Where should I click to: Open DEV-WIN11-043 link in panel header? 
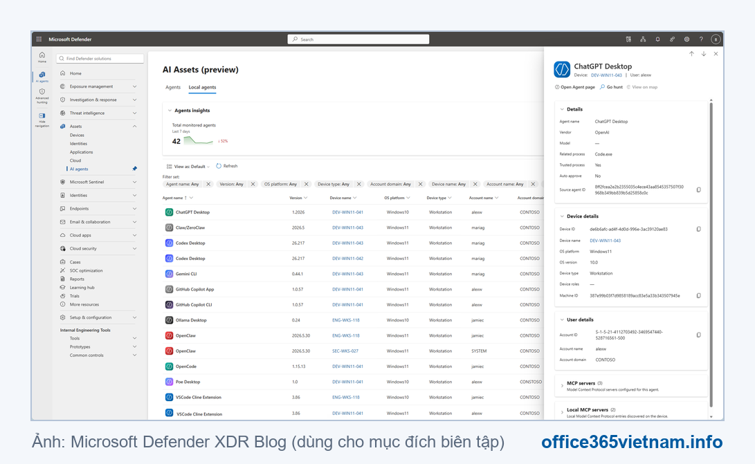[x=606, y=75]
